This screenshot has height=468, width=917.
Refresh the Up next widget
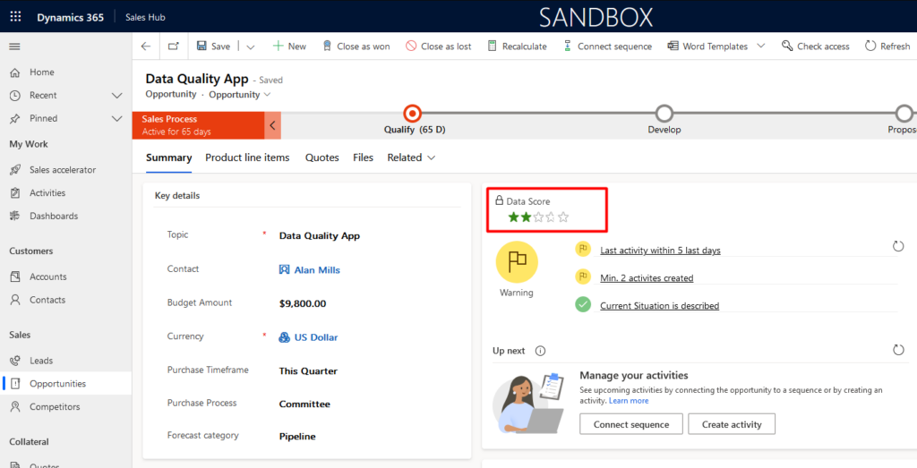899,350
